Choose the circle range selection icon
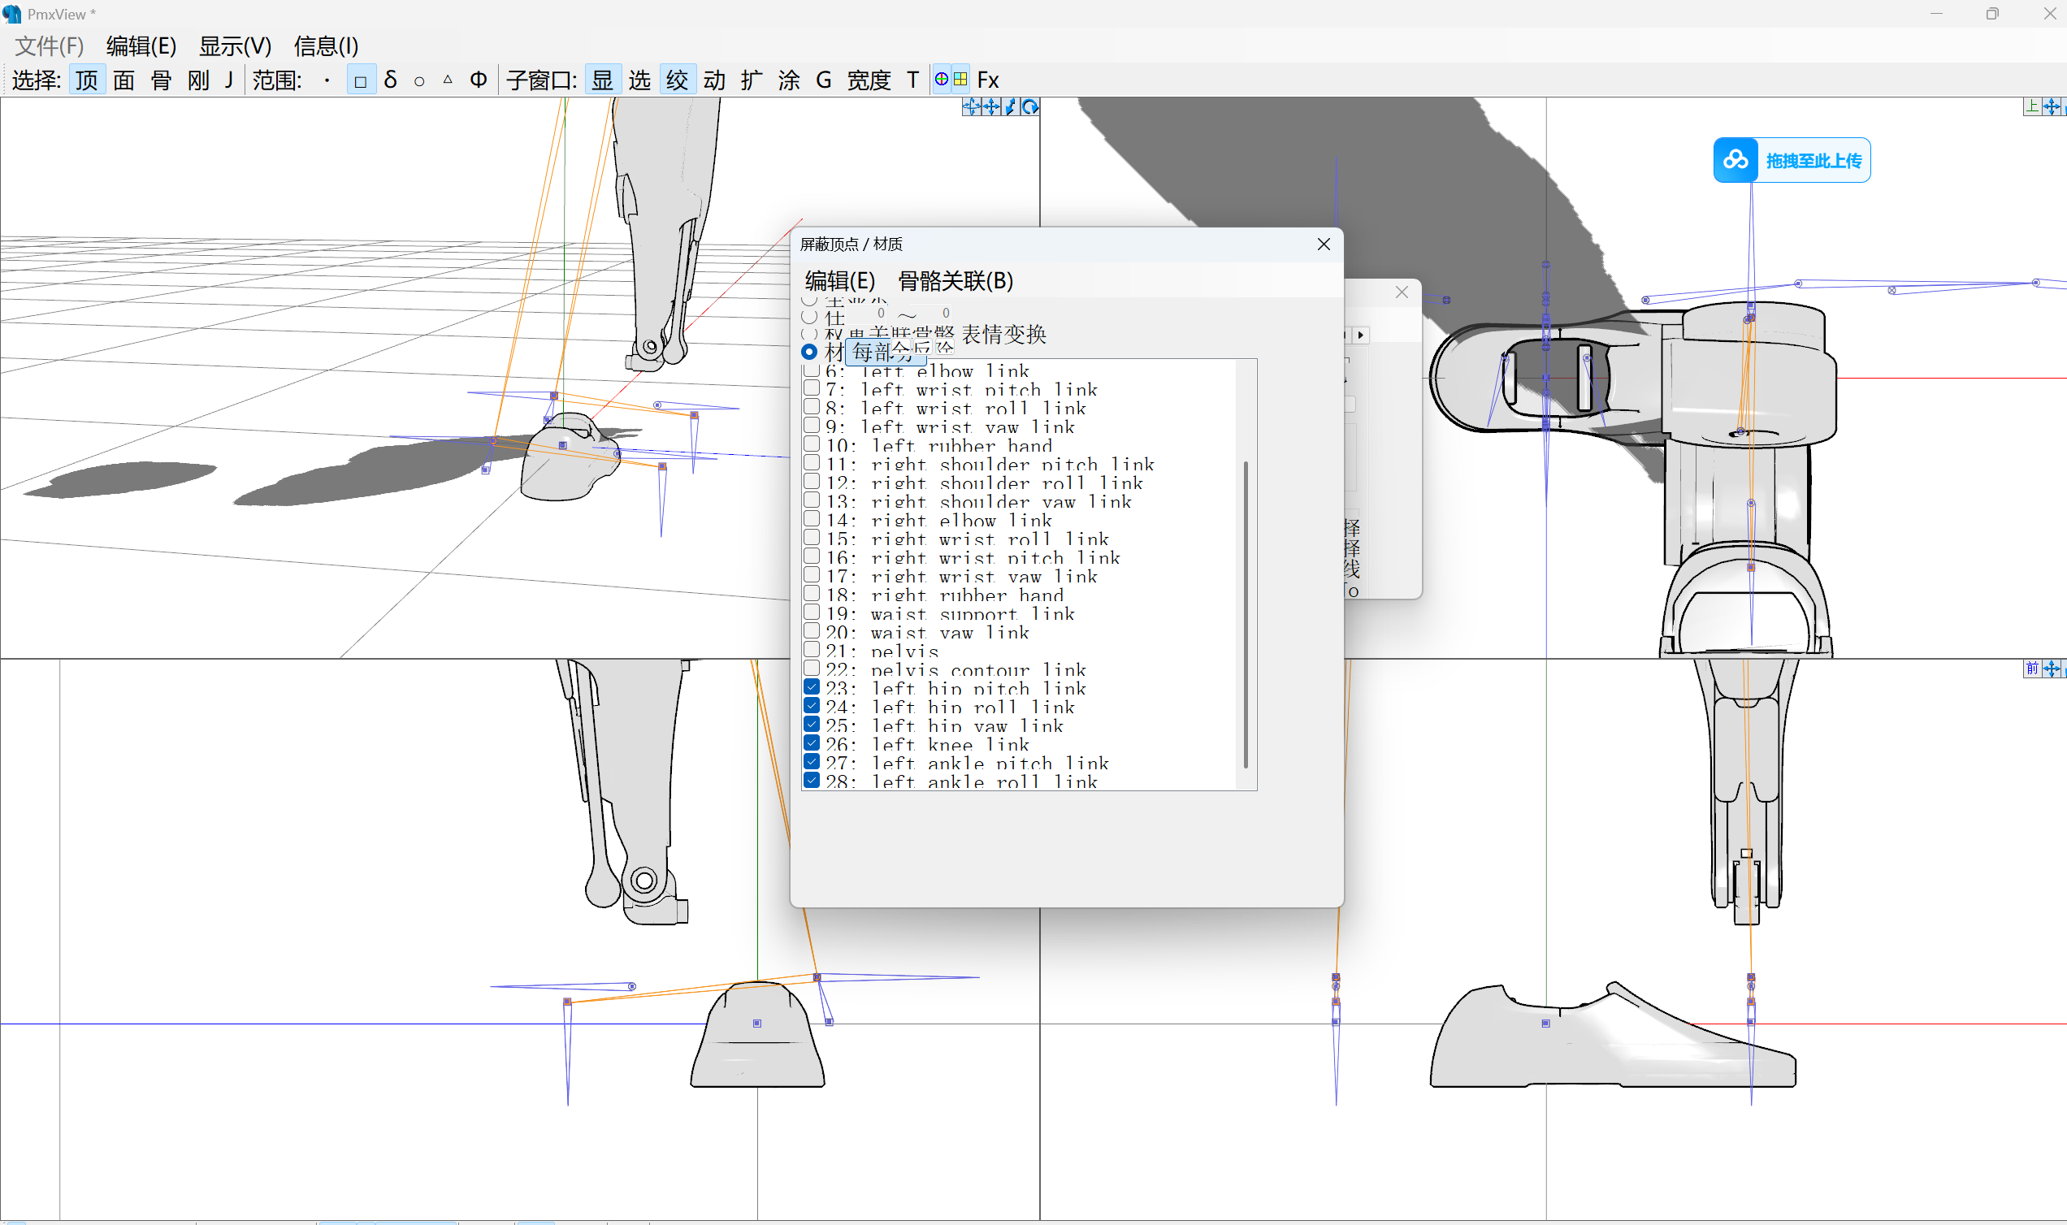 419,81
